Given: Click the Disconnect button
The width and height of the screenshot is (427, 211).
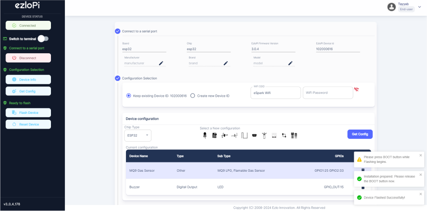Looking at the screenshot, I should 28,58.
